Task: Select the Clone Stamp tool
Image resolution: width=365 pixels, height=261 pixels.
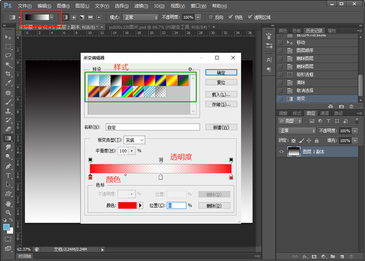Action: [x=8, y=111]
